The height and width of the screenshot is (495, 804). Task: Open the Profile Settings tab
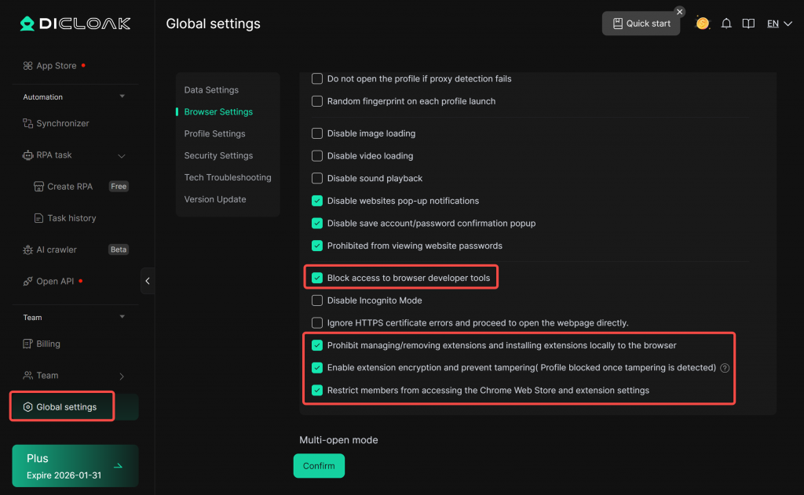[214, 133]
